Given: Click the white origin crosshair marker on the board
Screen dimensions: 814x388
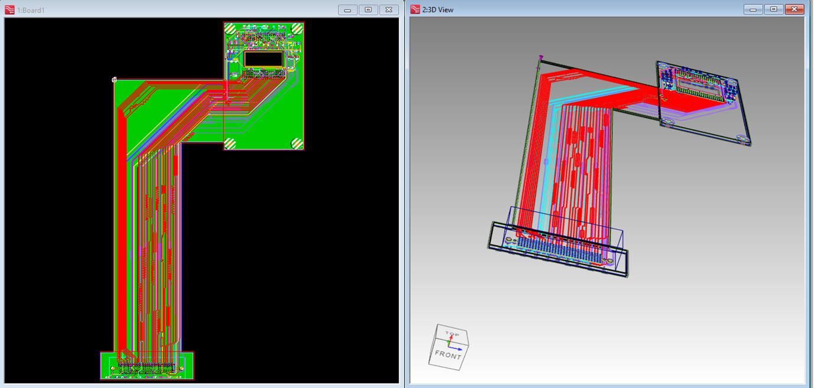Looking at the screenshot, I should [115, 80].
